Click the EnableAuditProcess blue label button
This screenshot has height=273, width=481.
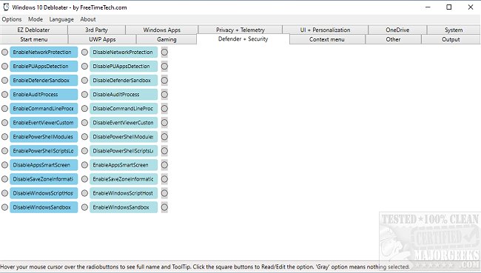coord(44,95)
